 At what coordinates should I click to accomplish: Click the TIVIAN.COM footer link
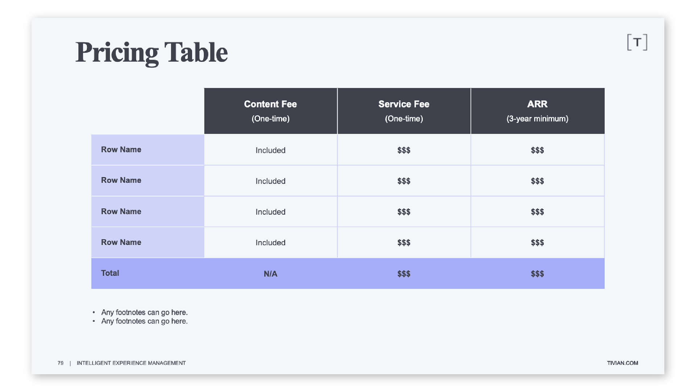[x=622, y=363]
